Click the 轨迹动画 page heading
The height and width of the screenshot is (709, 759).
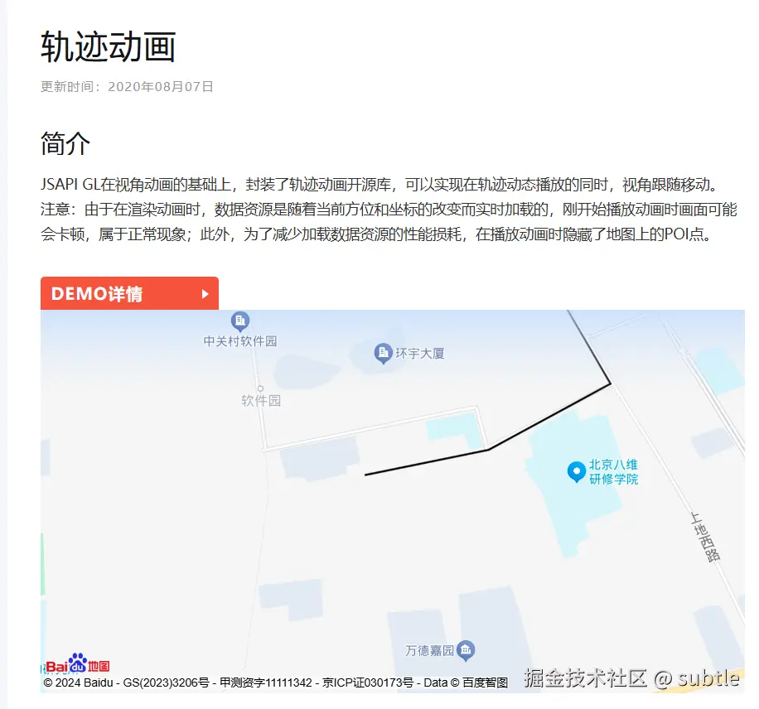coord(108,47)
